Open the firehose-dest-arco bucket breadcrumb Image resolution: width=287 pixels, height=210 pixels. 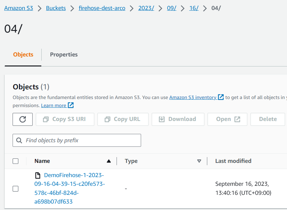point(102,8)
